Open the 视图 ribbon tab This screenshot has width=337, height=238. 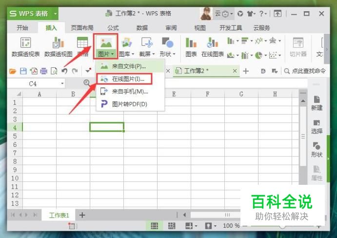(200, 28)
